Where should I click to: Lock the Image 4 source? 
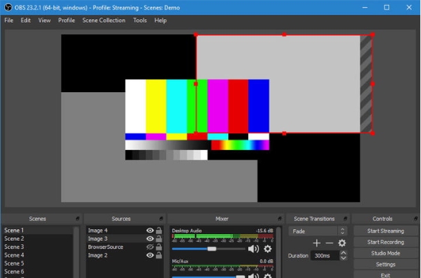pyautogui.click(x=159, y=231)
